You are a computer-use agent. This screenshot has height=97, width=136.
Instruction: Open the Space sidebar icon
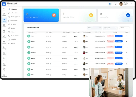4,59
